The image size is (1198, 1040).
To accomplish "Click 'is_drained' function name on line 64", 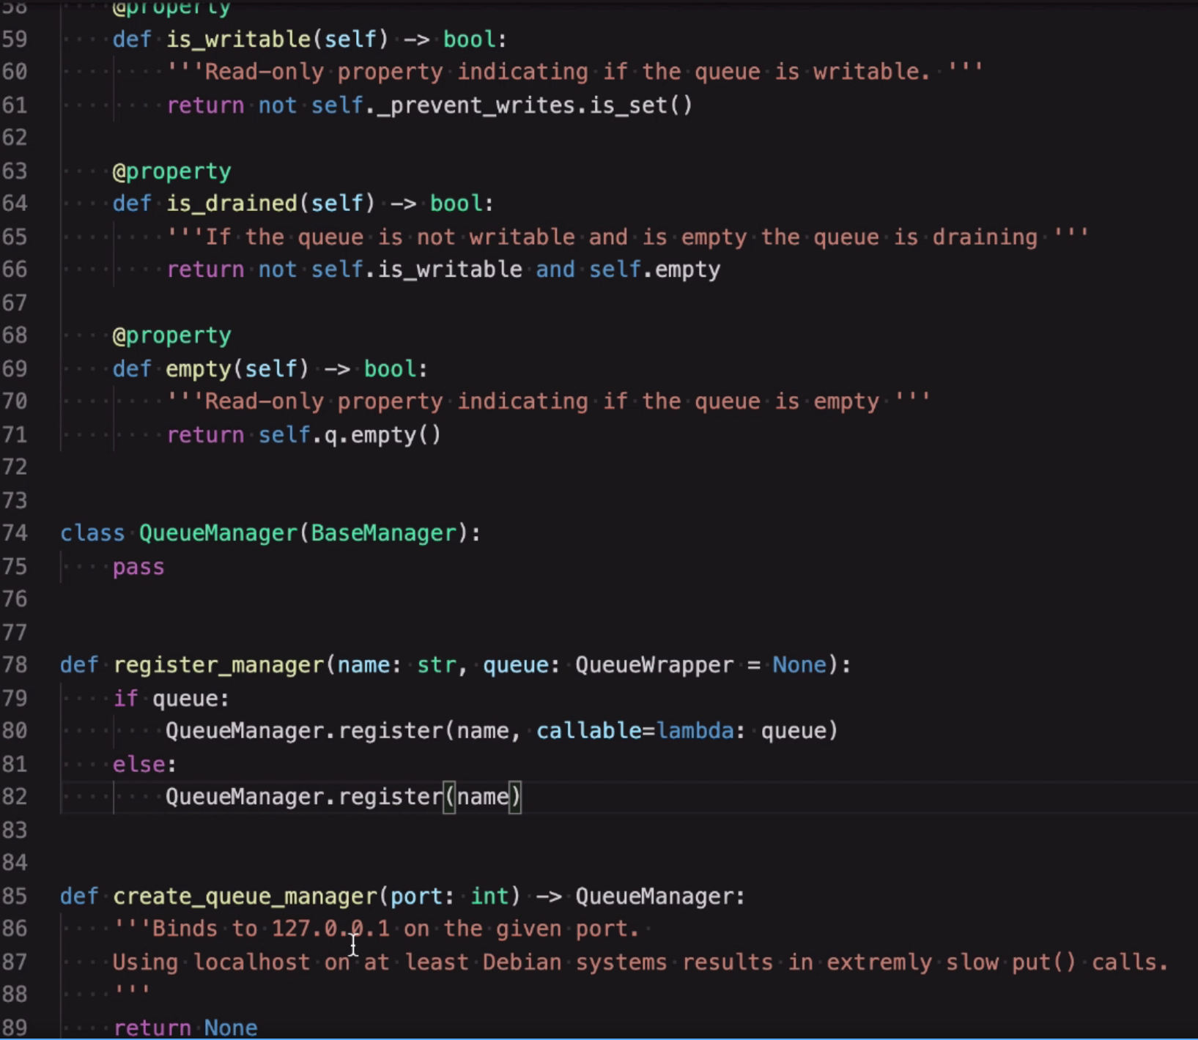I will [232, 204].
